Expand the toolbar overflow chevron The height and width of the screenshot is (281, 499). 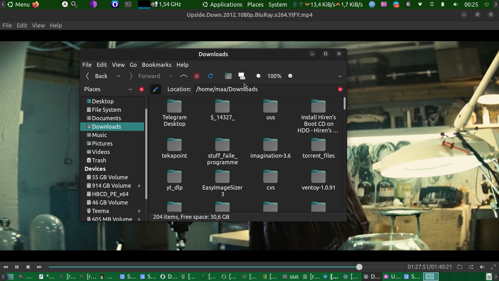(x=340, y=76)
